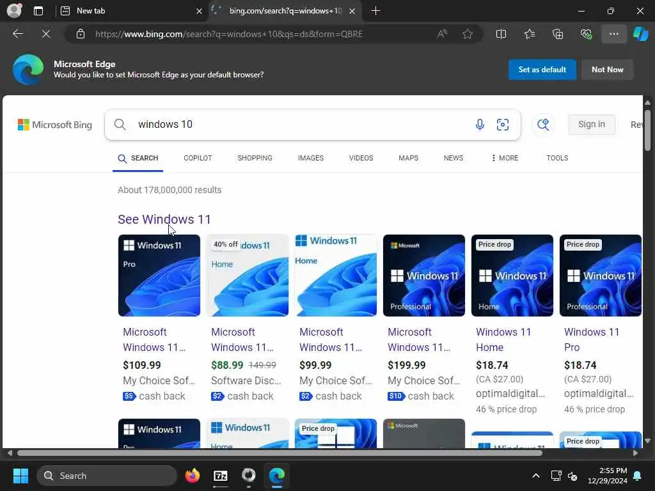The height and width of the screenshot is (491, 655).
Task: Click the Sign in button
Action: point(591,125)
